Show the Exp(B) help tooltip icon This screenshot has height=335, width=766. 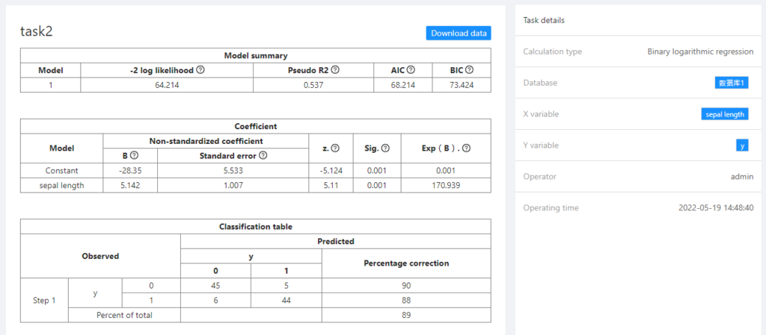pos(466,148)
